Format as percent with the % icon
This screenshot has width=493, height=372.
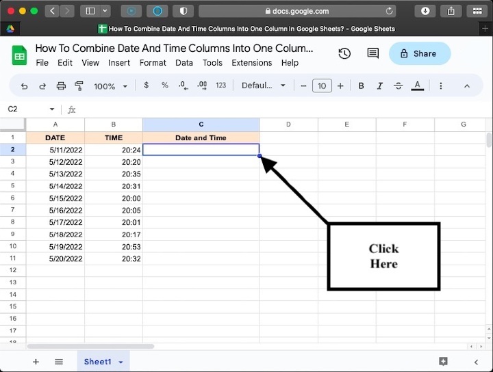165,85
